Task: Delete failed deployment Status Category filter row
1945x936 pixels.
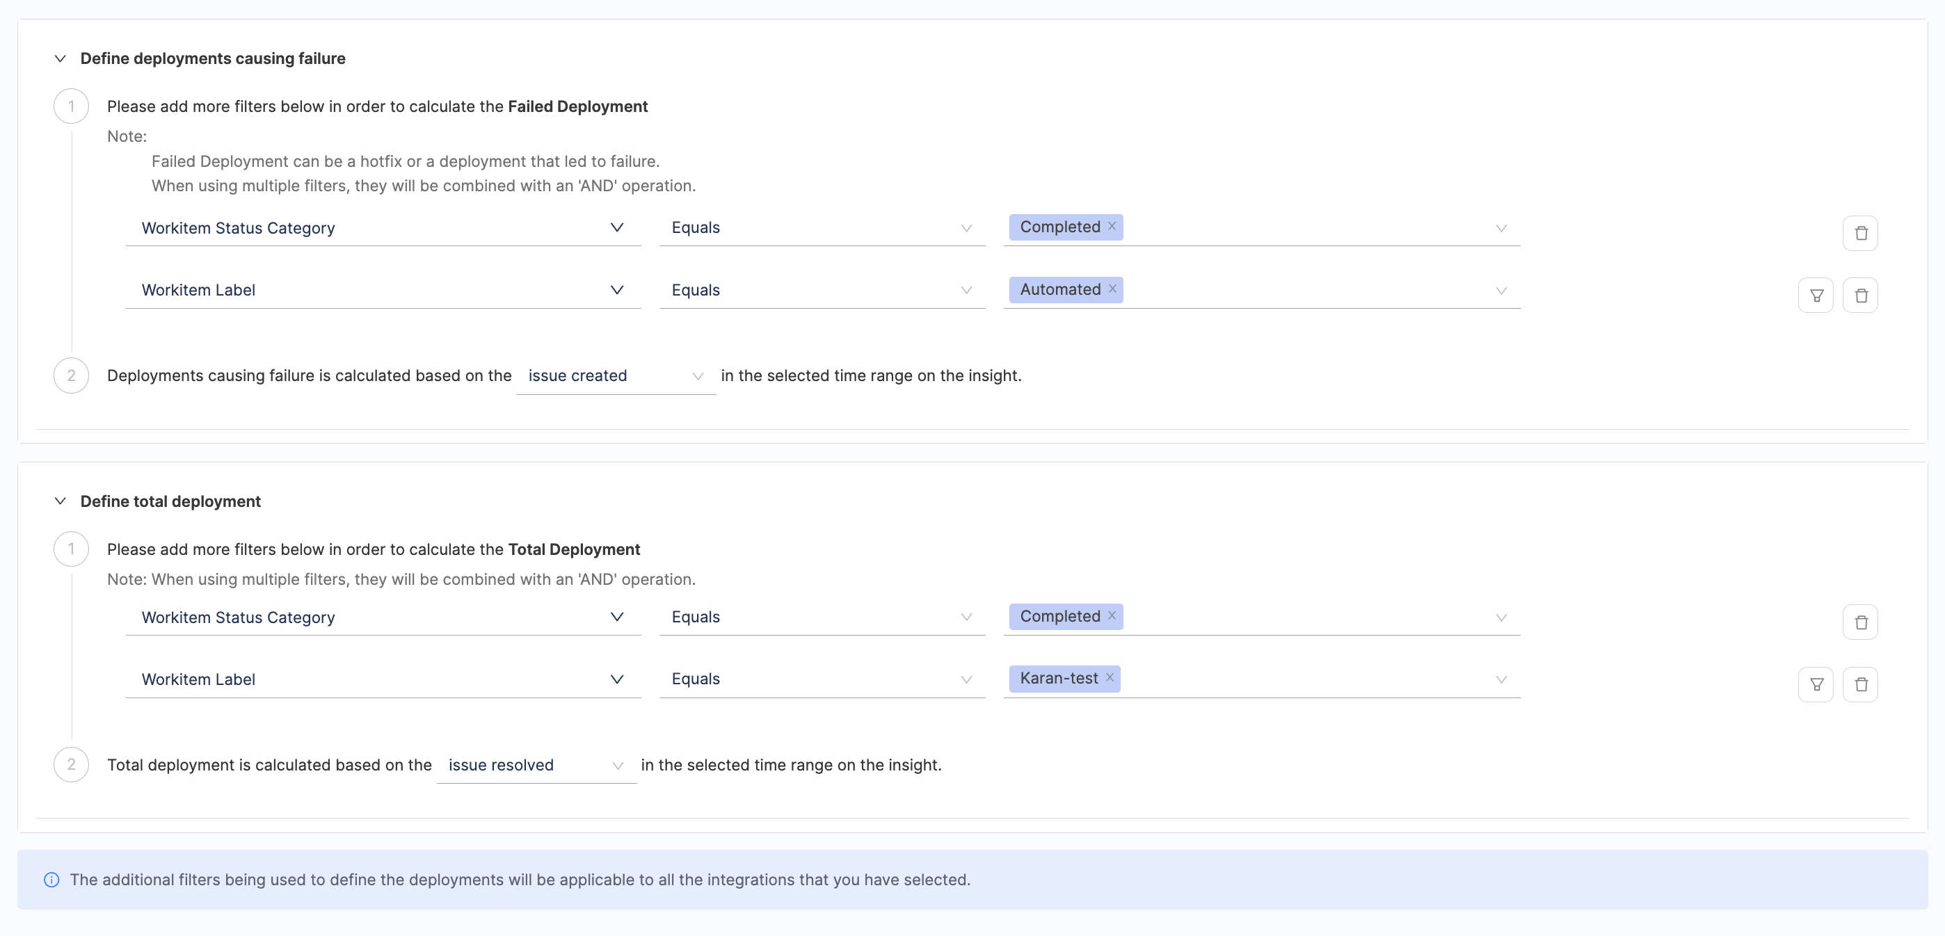Action: click(1859, 232)
